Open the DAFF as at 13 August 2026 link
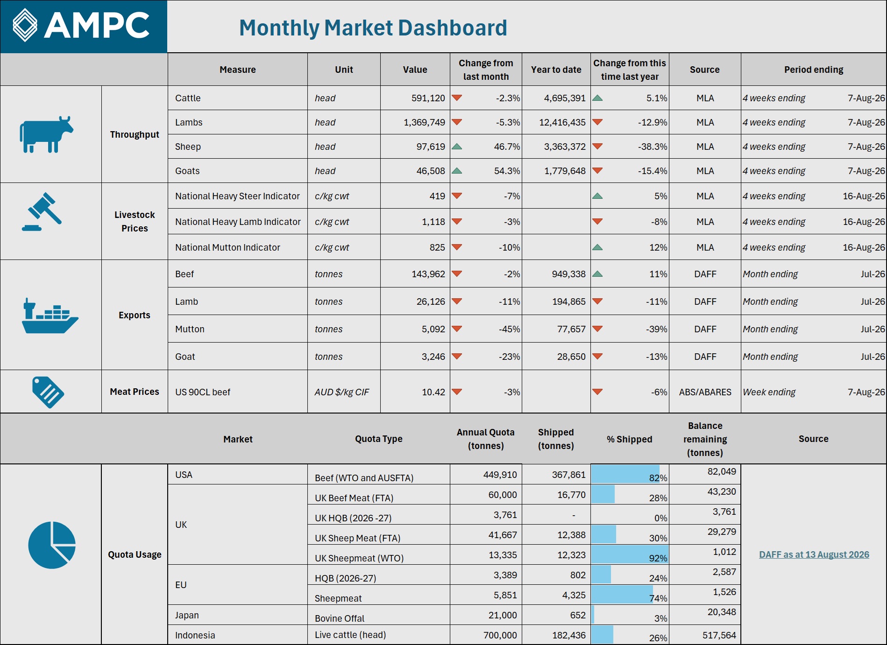 click(x=814, y=554)
